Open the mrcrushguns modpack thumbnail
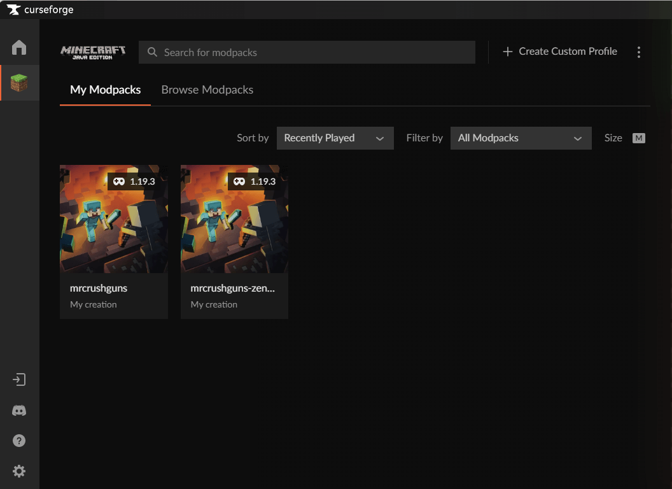The image size is (672, 489). (x=114, y=219)
